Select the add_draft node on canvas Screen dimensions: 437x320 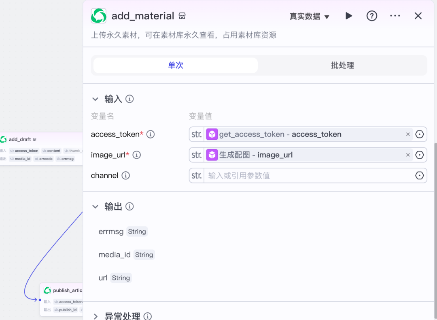(41, 149)
